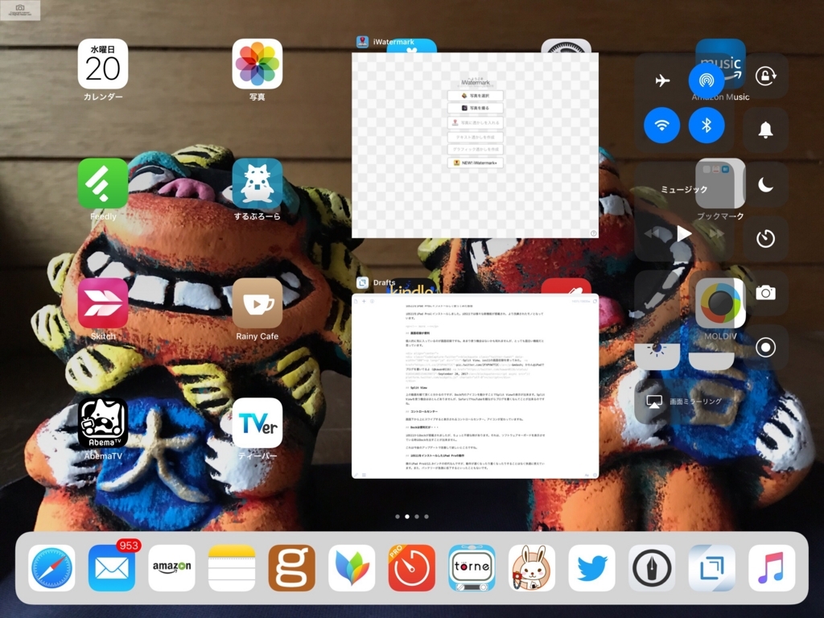The image size is (824, 618).
Task: Tap グラフィック透かしを作成 button
Action: pyautogui.click(x=476, y=149)
